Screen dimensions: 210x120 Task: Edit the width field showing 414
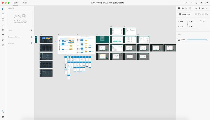[183, 21]
